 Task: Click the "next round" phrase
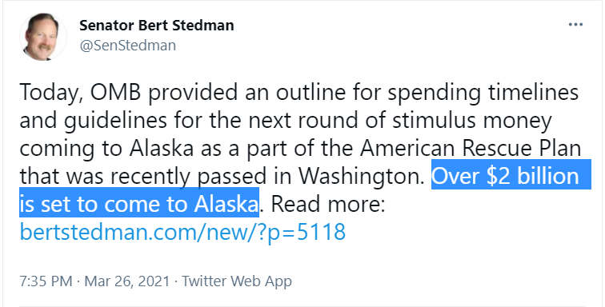tap(295, 121)
